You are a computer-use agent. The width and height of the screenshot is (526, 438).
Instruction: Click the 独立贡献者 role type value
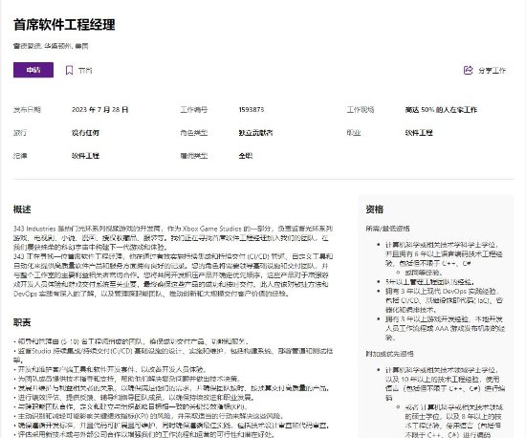(x=255, y=133)
